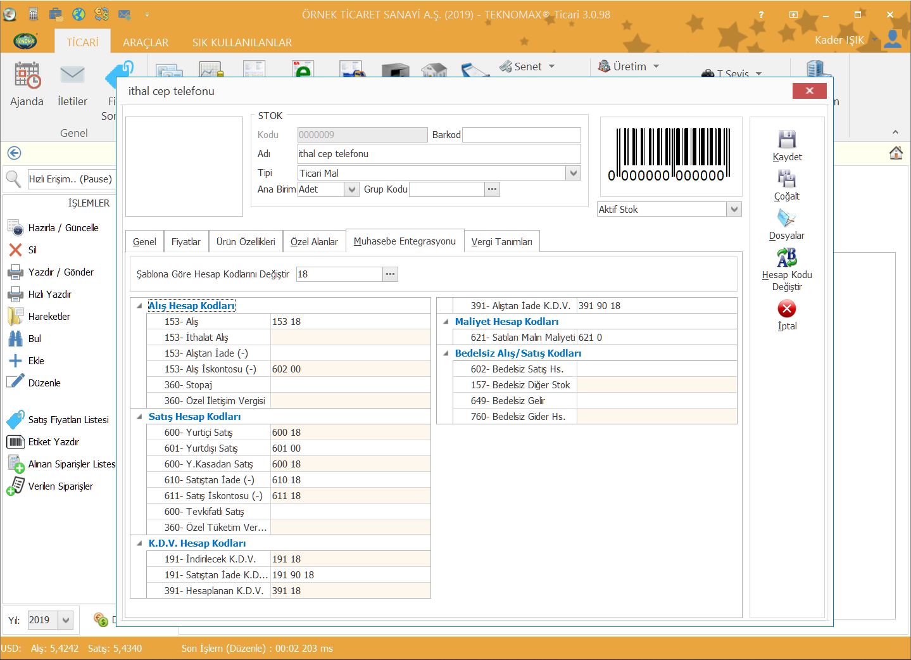
Task: Click into the Barkod input field
Action: (x=521, y=135)
